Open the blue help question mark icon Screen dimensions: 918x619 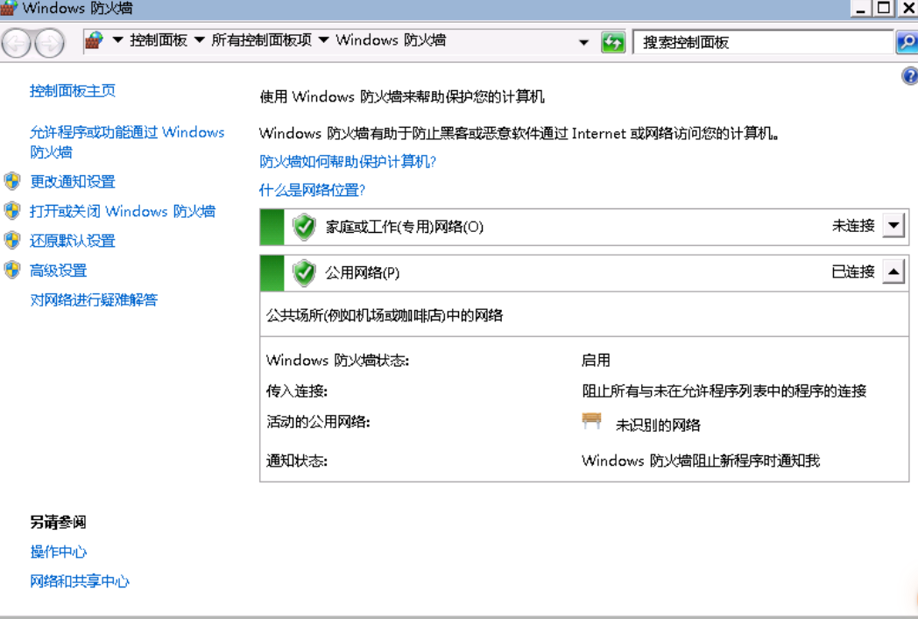pos(910,76)
